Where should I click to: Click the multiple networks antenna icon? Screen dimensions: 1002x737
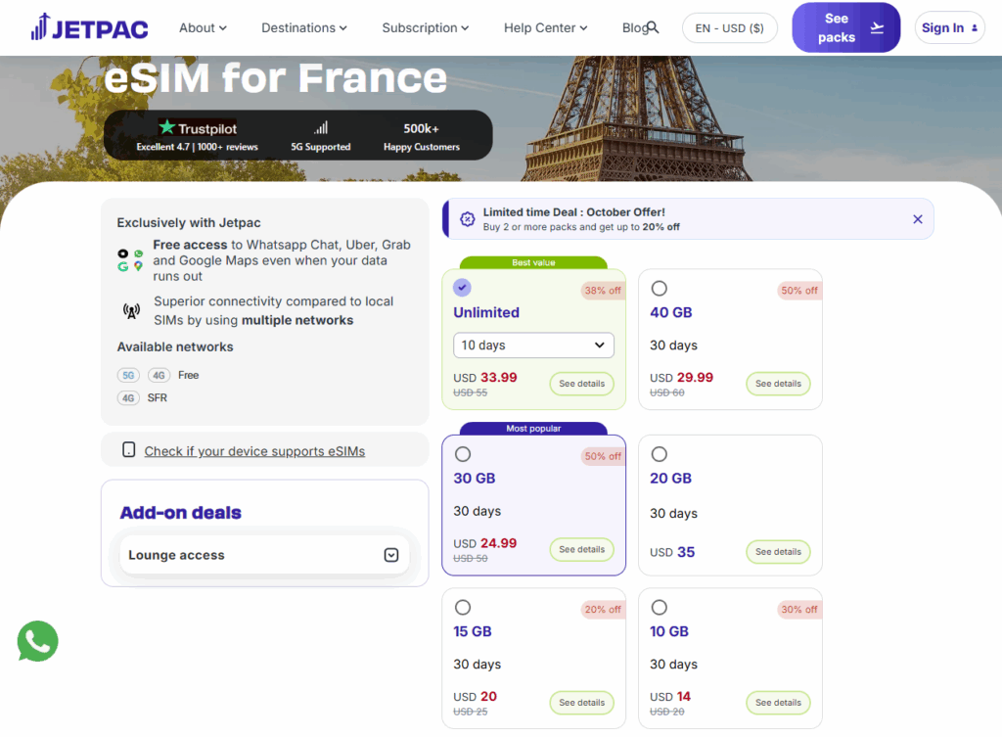131,311
